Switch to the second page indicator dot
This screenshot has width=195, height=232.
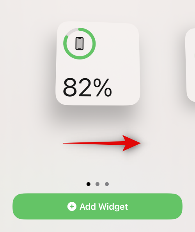pyautogui.click(x=97, y=184)
